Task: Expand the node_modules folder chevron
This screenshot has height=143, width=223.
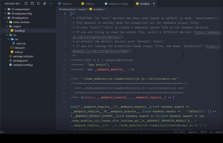Action: (x=7, y=22)
